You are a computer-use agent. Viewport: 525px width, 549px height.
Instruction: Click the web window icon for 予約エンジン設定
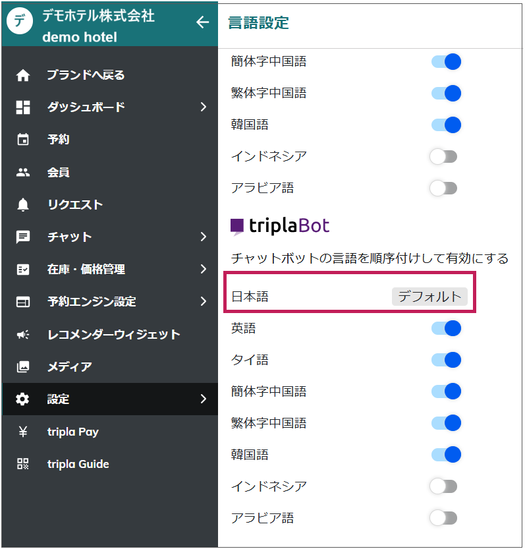[x=23, y=301]
